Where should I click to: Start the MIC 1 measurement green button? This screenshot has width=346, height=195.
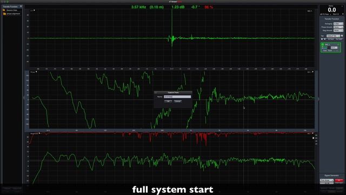click(323, 44)
